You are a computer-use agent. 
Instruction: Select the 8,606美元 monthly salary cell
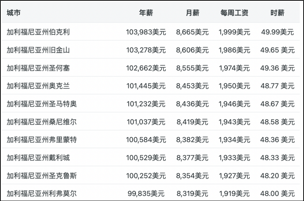click(x=192, y=50)
